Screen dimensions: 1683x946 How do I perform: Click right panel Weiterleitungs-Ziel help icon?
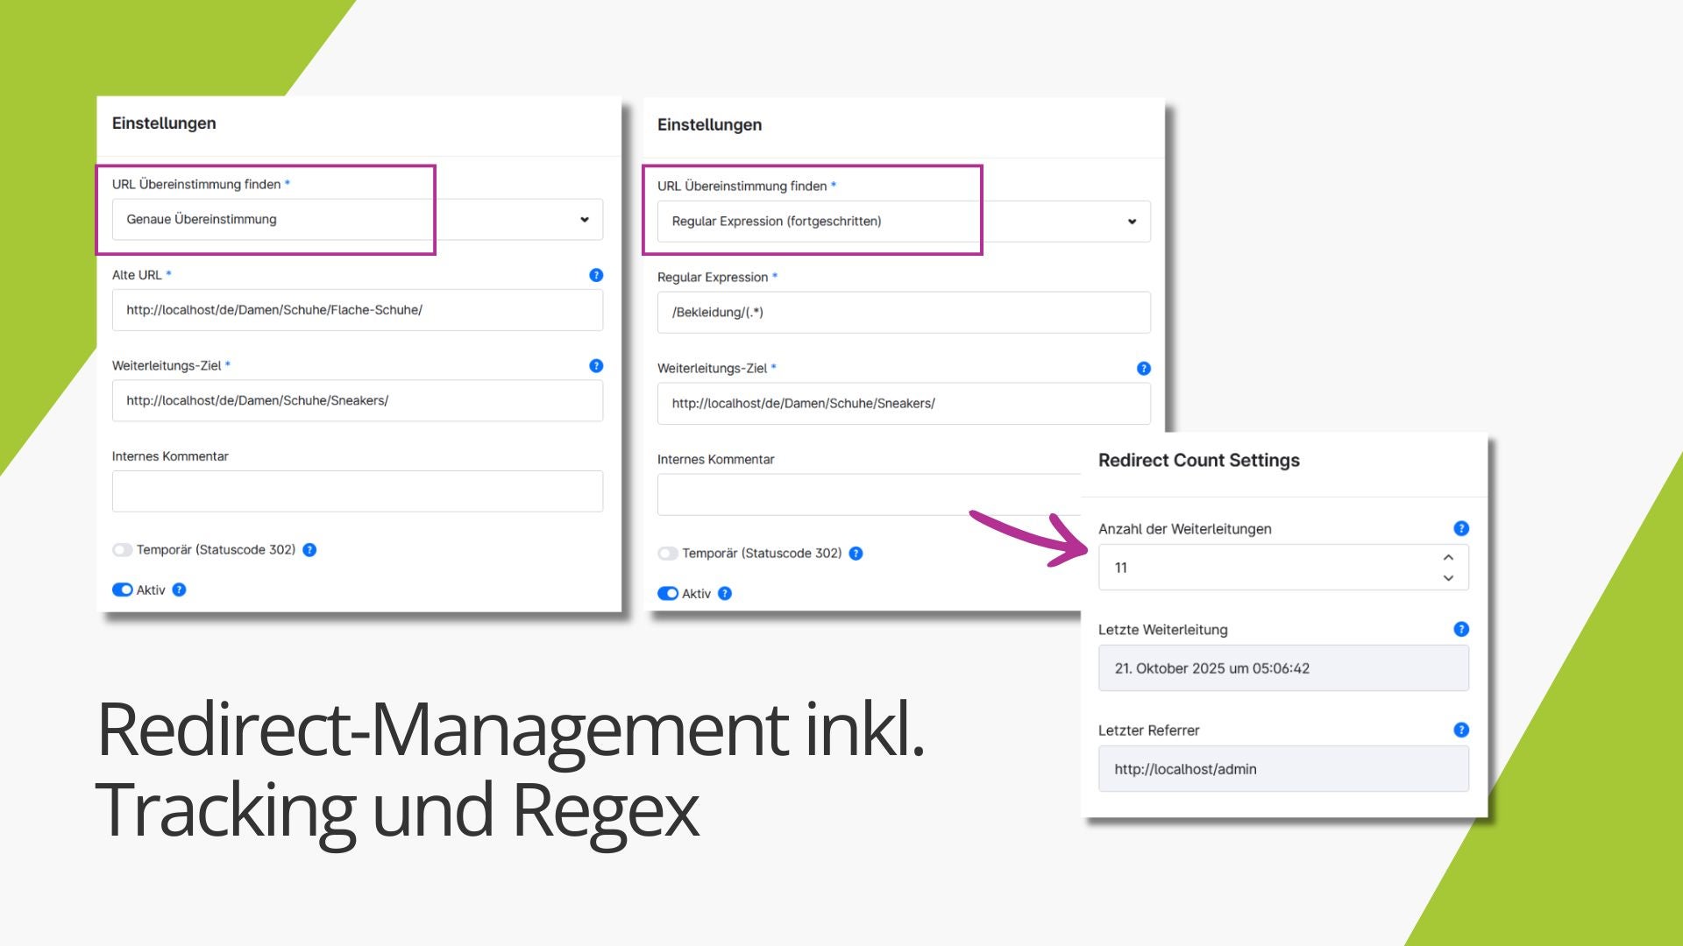pyautogui.click(x=1143, y=369)
